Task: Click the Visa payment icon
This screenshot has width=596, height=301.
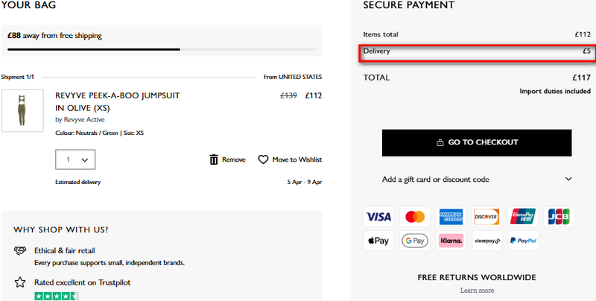Action: pos(378,217)
